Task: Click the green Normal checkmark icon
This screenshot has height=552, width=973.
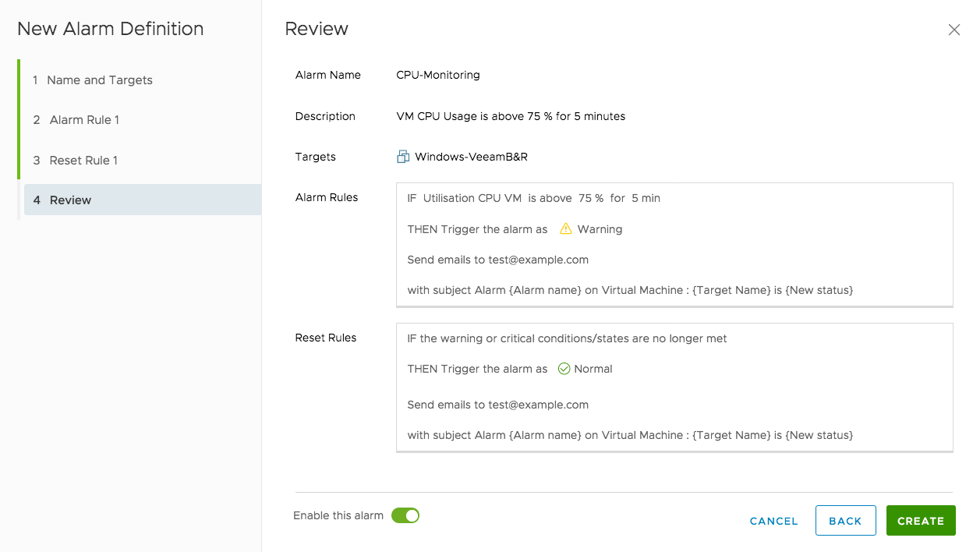Action: click(x=564, y=369)
